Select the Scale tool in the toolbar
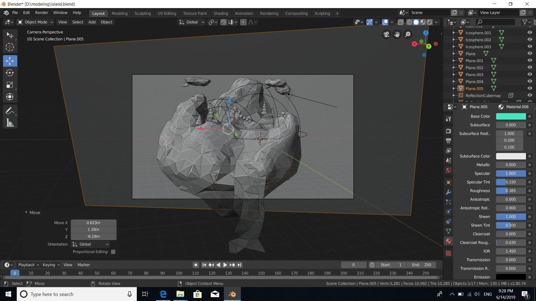 10,85
